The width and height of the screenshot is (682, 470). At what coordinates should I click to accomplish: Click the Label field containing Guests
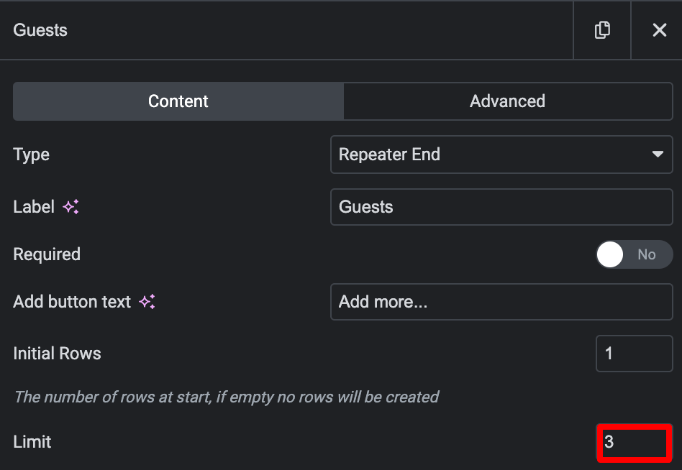click(501, 207)
